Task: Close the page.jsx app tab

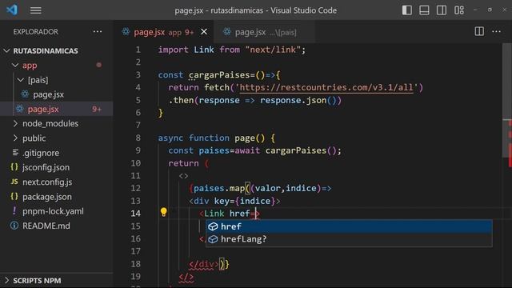Action: (x=204, y=32)
